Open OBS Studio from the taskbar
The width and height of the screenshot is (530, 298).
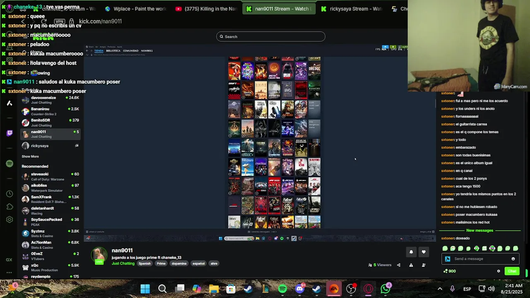pos(351,288)
